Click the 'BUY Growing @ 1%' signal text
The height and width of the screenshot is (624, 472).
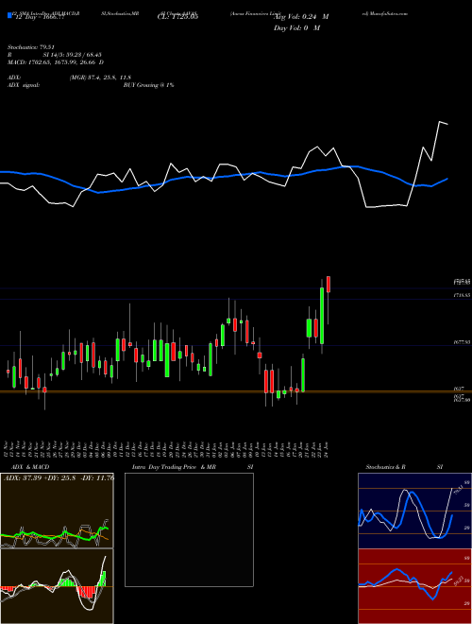(x=148, y=85)
